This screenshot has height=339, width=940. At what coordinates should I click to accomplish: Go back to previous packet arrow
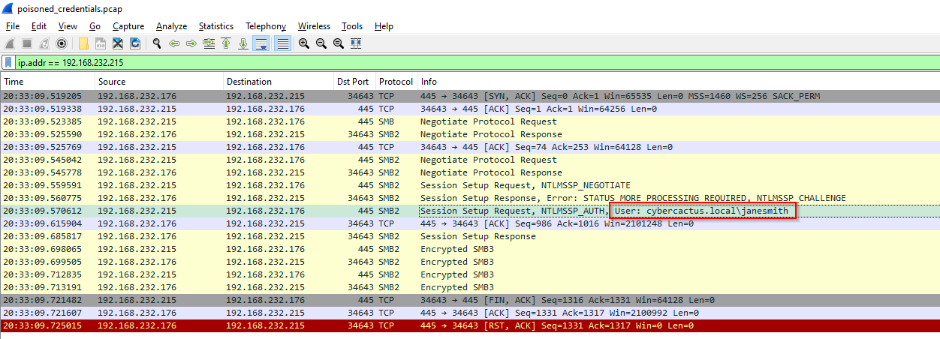tap(174, 43)
